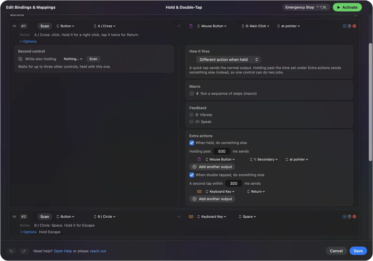
Task: Click the second tap within 300 ms field
Action: point(234,184)
